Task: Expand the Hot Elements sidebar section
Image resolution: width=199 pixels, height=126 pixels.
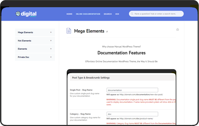Action: tap(51, 41)
